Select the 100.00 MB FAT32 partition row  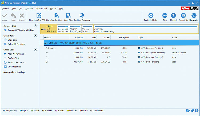click(121, 53)
